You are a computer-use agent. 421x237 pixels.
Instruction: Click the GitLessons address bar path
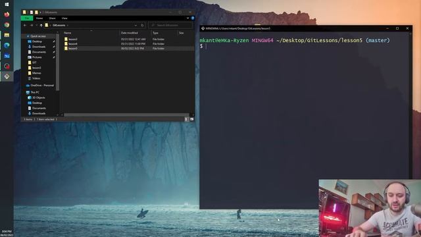(x=59, y=25)
